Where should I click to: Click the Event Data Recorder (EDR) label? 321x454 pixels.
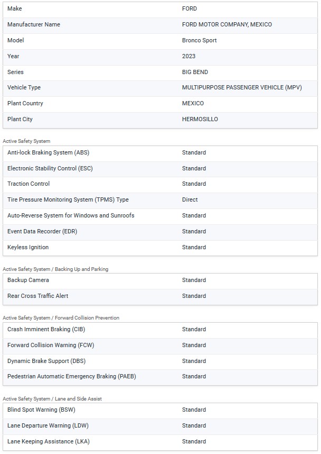coord(42,231)
